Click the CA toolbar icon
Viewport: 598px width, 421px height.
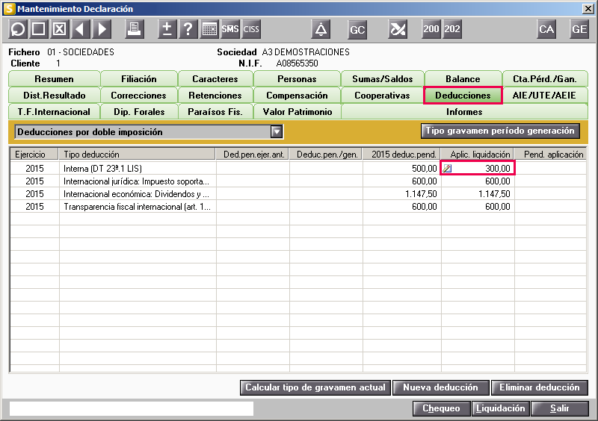[546, 29]
